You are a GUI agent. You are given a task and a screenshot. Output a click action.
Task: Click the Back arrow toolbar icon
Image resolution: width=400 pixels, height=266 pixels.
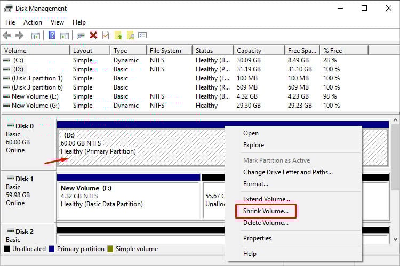click(7, 35)
